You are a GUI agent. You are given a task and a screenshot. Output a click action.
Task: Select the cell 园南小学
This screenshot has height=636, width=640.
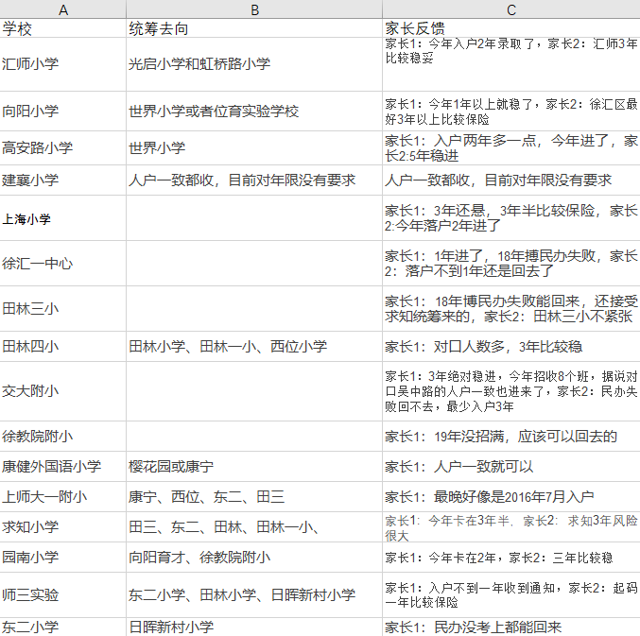click(62, 557)
